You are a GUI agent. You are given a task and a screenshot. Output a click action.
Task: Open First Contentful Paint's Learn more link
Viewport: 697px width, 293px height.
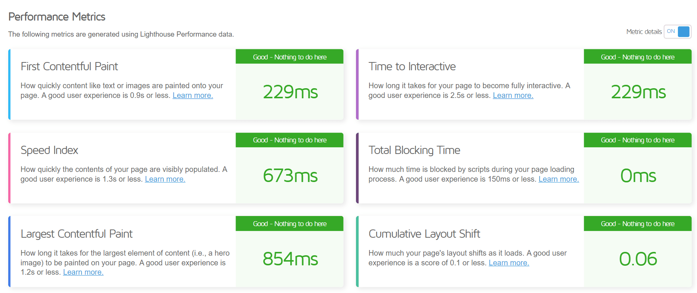tap(193, 95)
